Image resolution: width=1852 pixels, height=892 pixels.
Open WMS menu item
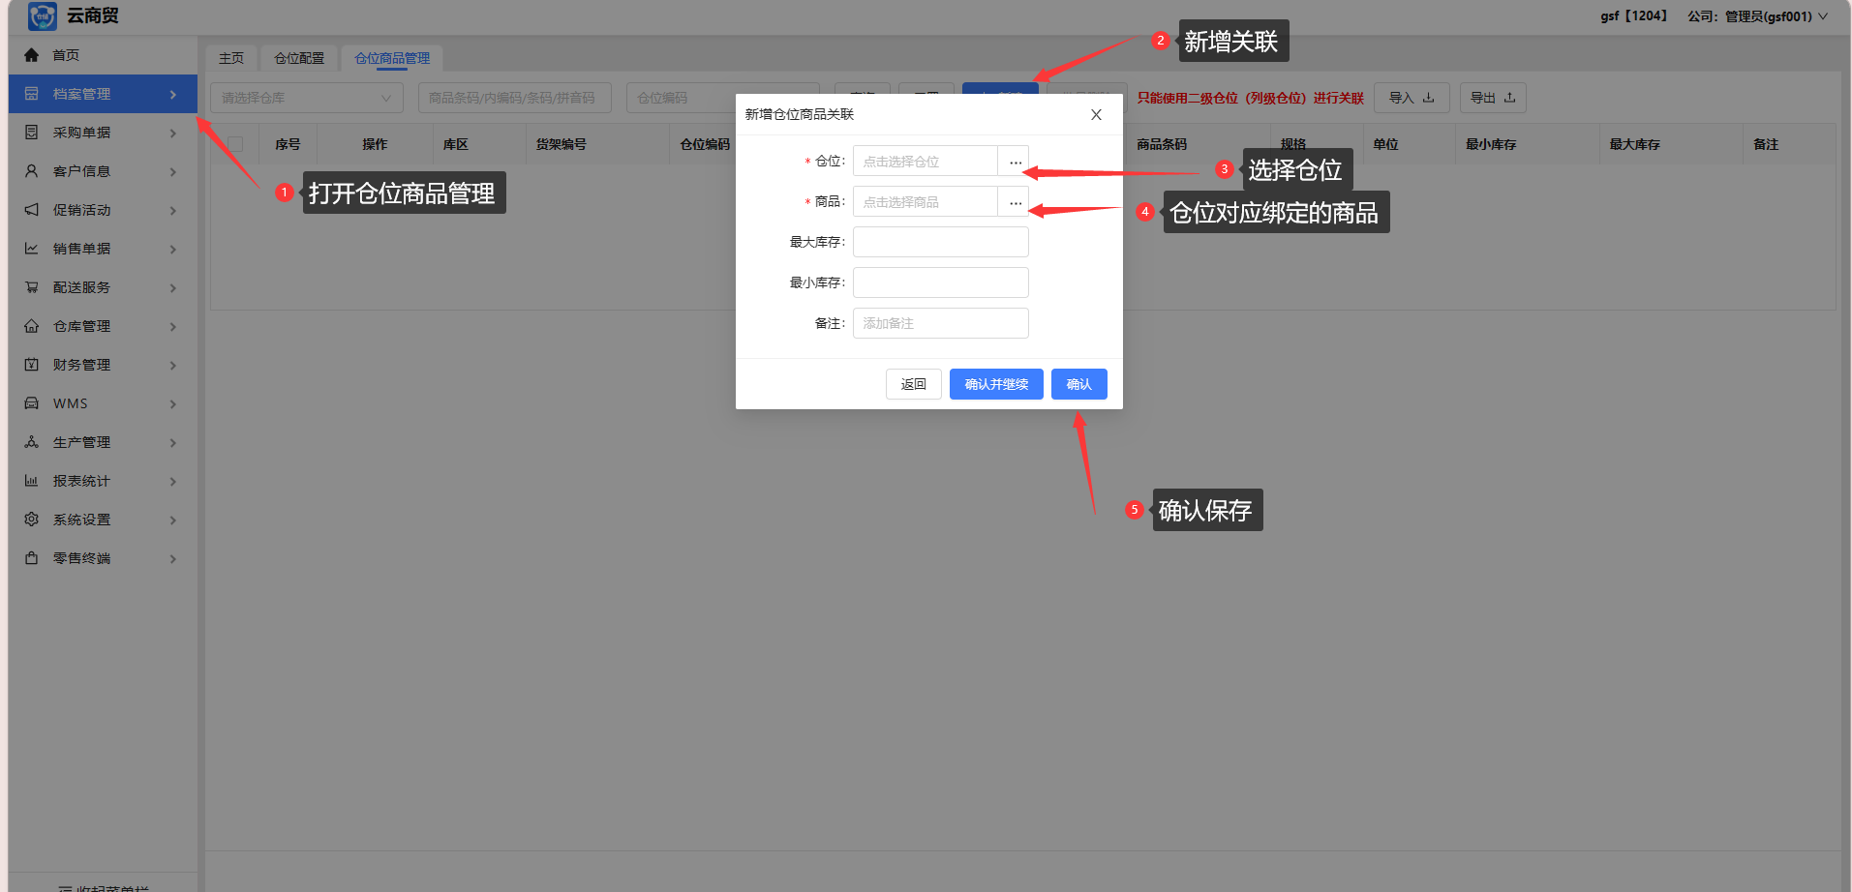103,403
